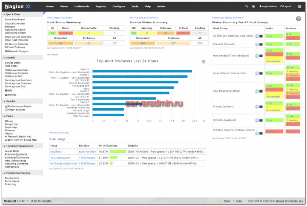307x206 pixels.
Task: Open Metrics in the sidebar
Action: click(x=11, y=95)
